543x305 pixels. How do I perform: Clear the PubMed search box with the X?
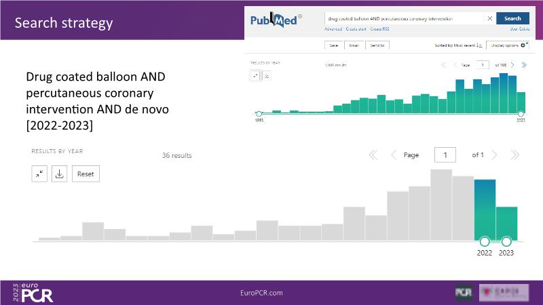489,18
